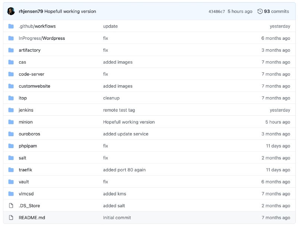This screenshot has height=227, width=298.
Task: Open the artifactory folder
Action: (x=29, y=50)
